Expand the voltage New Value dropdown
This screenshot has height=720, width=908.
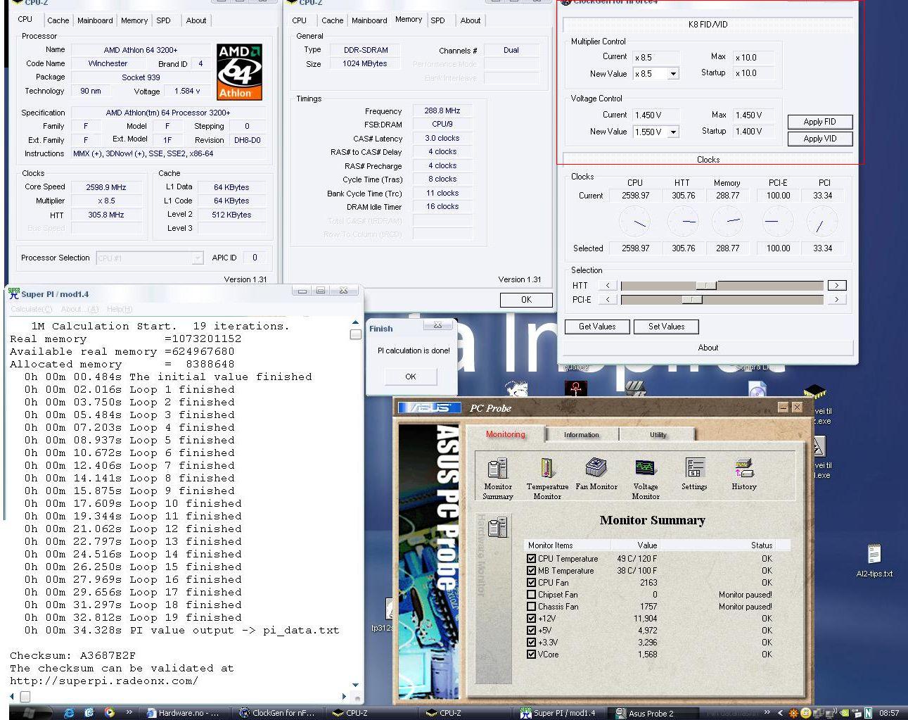click(673, 132)
